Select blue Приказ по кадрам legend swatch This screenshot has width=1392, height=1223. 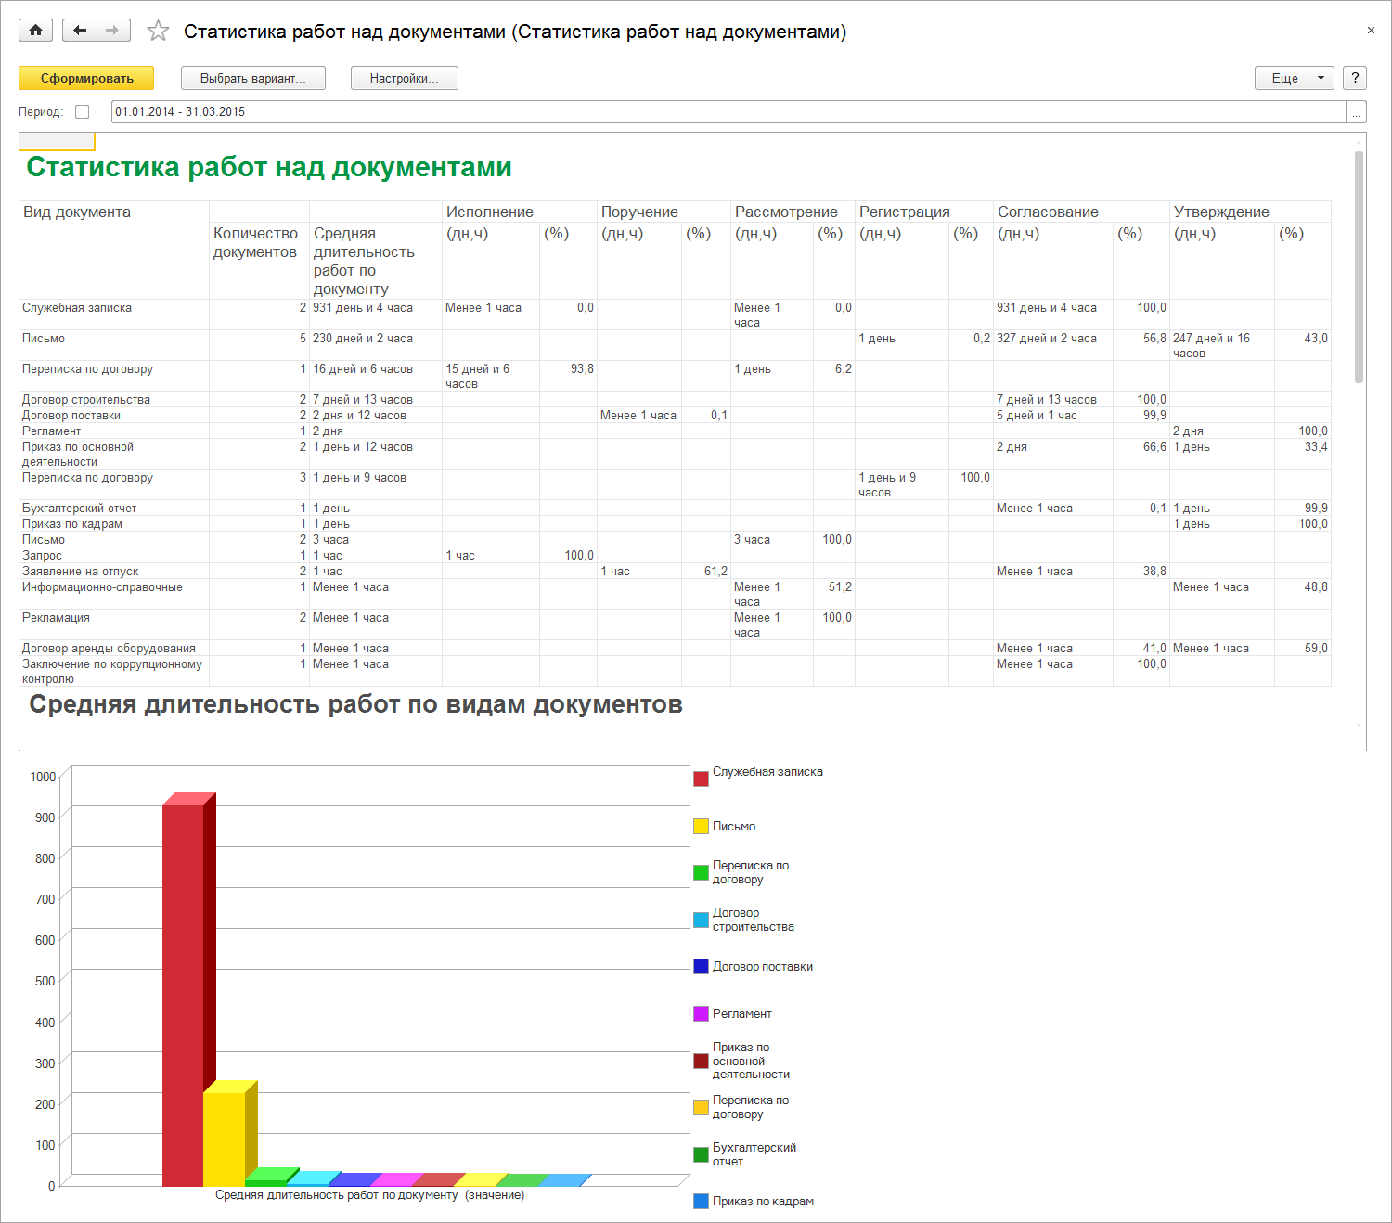click(701, 1201)
